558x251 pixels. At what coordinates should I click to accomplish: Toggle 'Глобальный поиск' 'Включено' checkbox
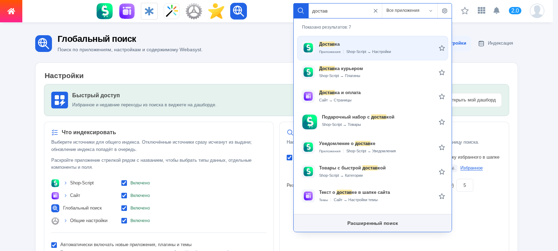124,208
